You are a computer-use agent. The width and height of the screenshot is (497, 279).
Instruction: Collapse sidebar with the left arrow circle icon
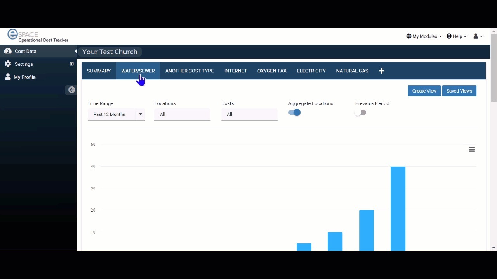(71, 90)
